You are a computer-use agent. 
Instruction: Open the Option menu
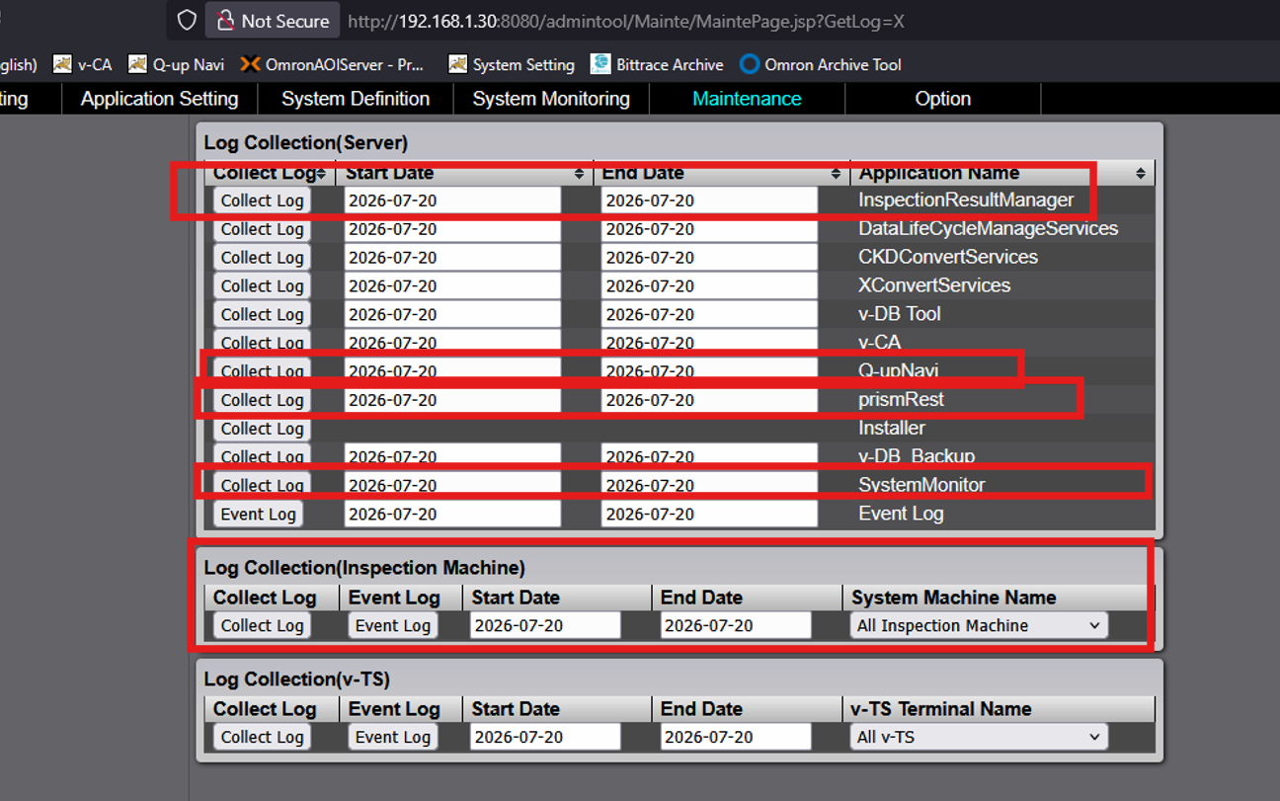tap(943, 99)
